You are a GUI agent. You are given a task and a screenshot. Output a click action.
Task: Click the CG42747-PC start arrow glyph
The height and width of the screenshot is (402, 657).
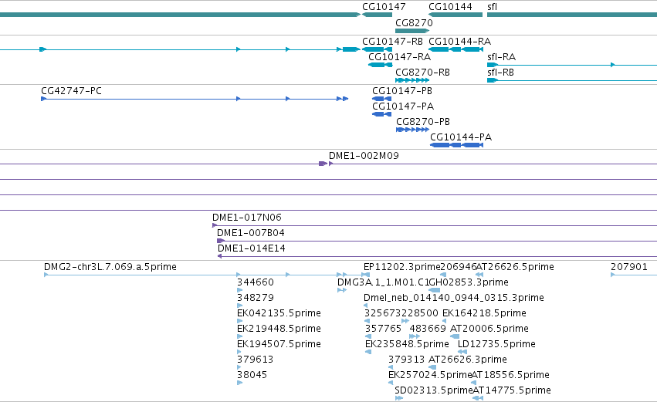[x=43, y=99]
